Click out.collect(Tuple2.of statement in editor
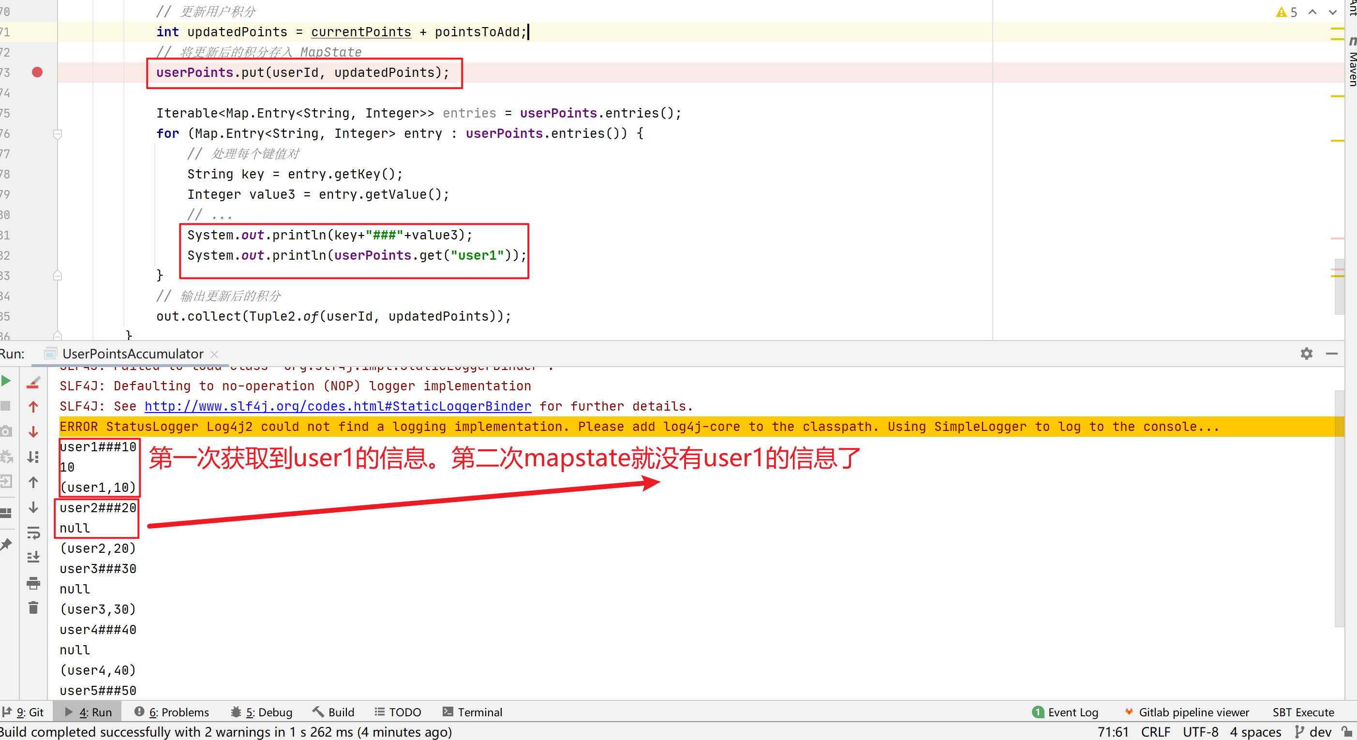 tap(333, 316)
